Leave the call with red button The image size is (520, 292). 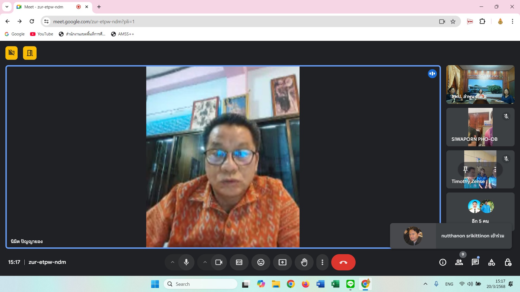coord(343,262)
